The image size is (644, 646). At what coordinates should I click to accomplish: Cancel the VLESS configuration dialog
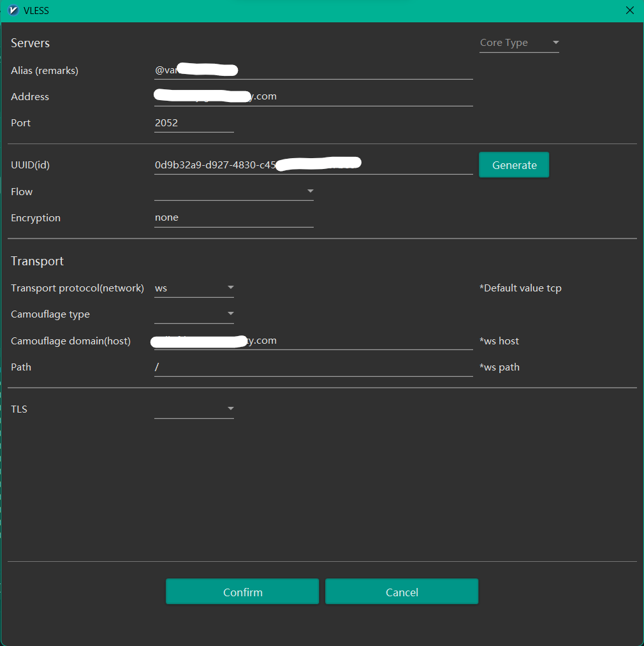click(401, 591)
